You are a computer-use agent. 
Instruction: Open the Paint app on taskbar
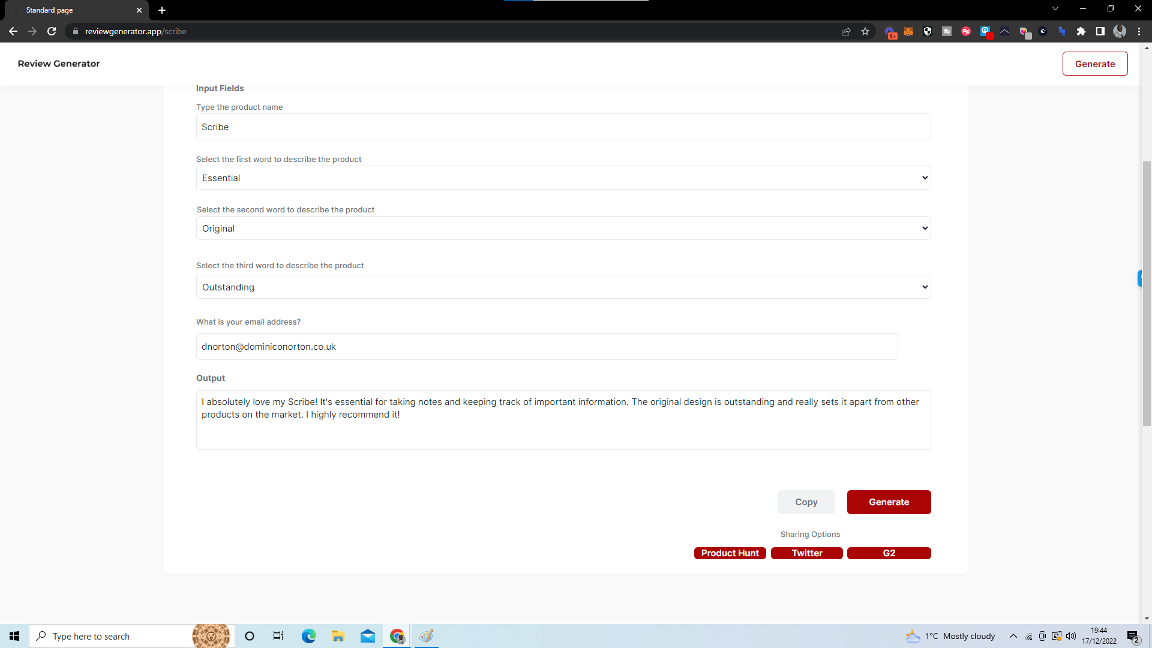426,636
